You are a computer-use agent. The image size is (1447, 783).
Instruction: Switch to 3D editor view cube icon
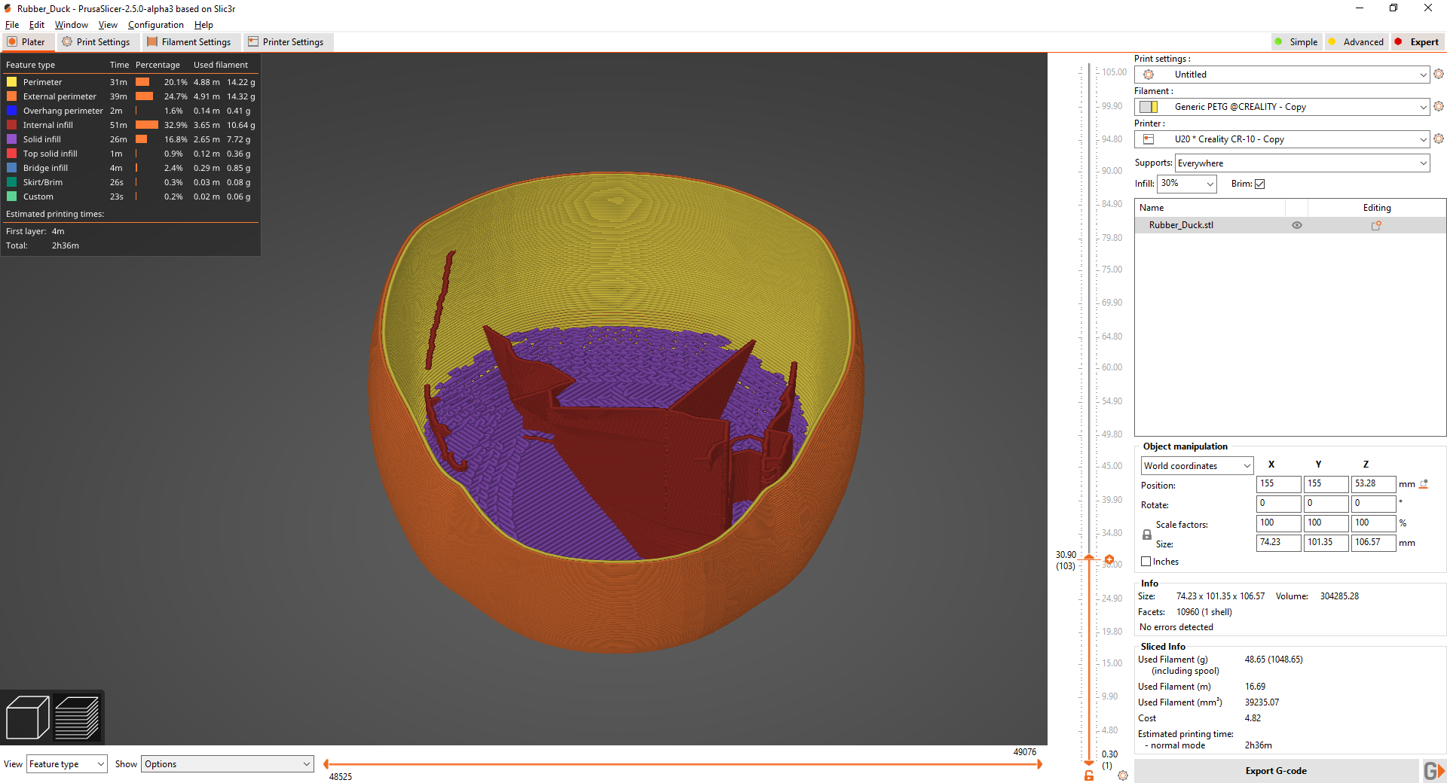pyautogui.click(x=26, y=717)
